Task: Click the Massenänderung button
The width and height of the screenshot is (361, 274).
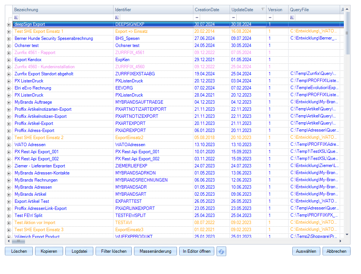Action: click(155, 251)
